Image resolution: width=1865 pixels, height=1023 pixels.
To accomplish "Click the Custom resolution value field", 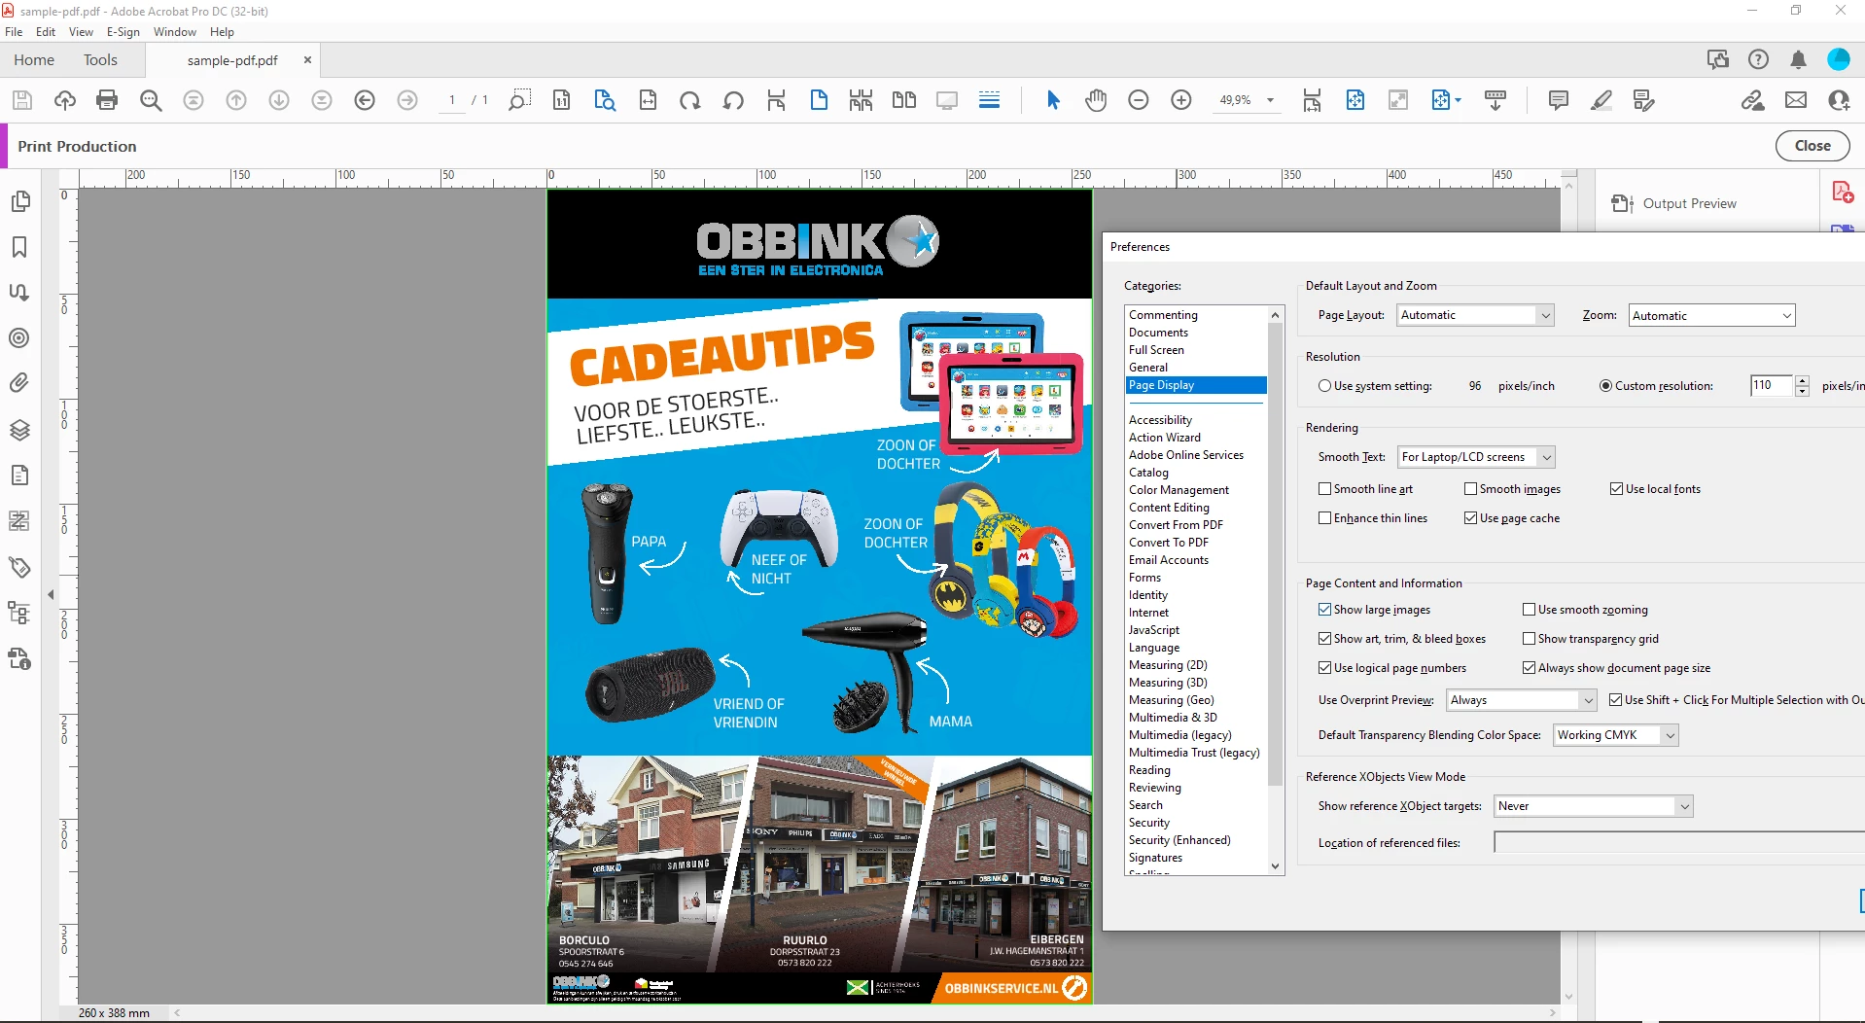I will 1772,386.
